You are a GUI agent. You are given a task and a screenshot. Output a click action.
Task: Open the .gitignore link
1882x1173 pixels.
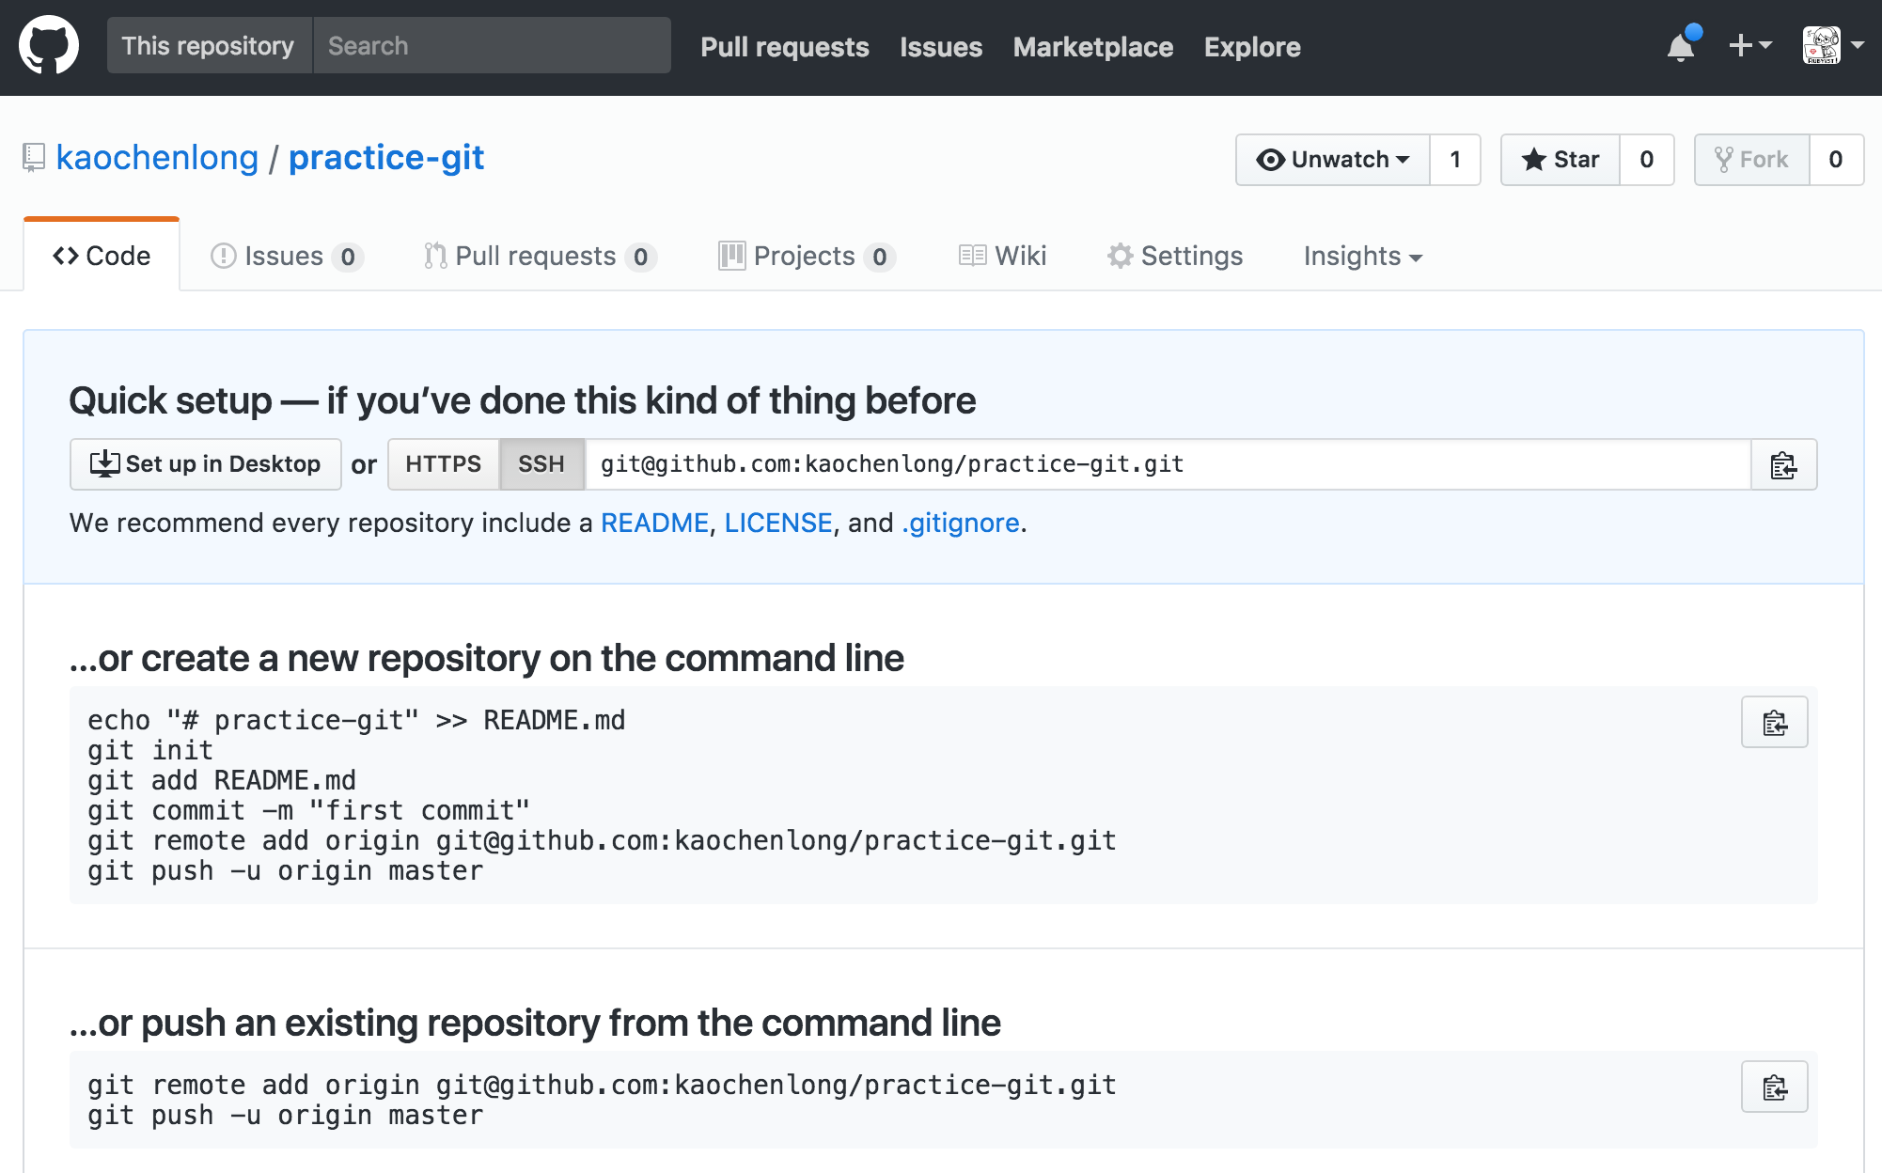(960, 523)
